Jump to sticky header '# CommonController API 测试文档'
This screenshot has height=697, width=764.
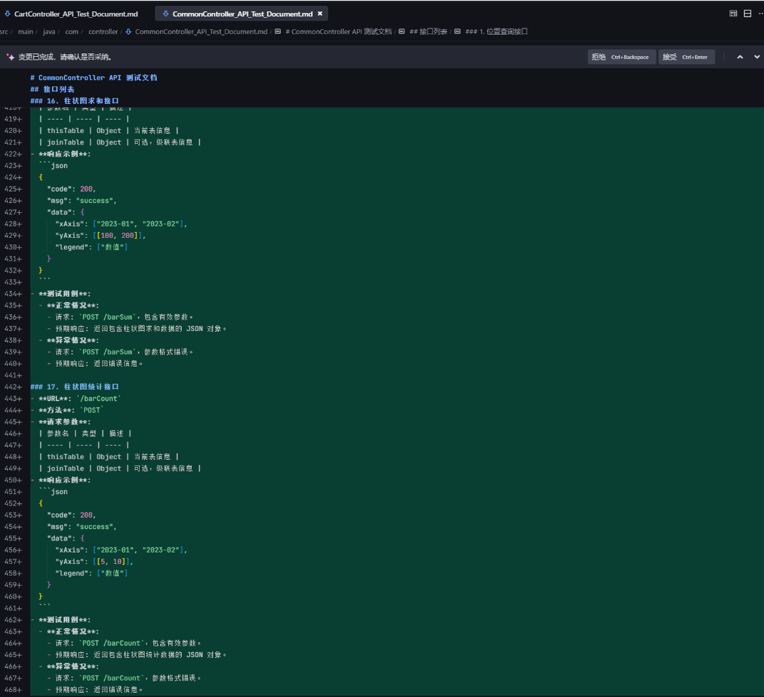click(93, 78)
